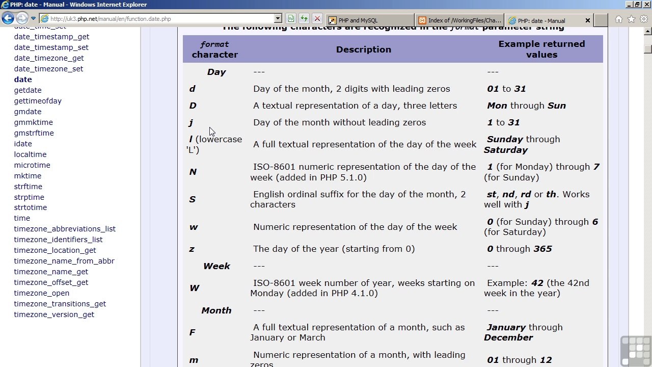This screenshot has width=652, height=367.
Task: Open timezone_identifiers_list link
Action: (58, 240)
